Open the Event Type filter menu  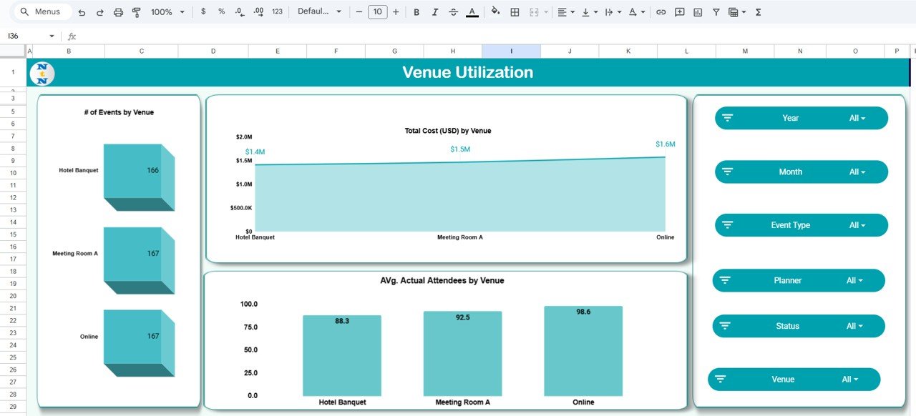799,224
